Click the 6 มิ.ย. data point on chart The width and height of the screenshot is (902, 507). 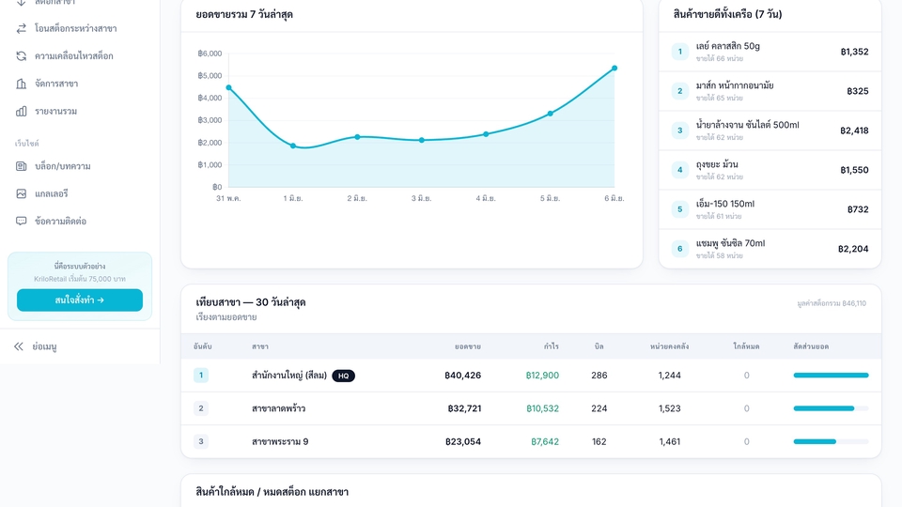[x=614, y=68]
